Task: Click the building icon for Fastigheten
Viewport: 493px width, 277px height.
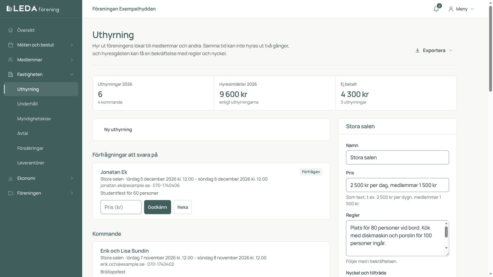Action: click(10, 74)
